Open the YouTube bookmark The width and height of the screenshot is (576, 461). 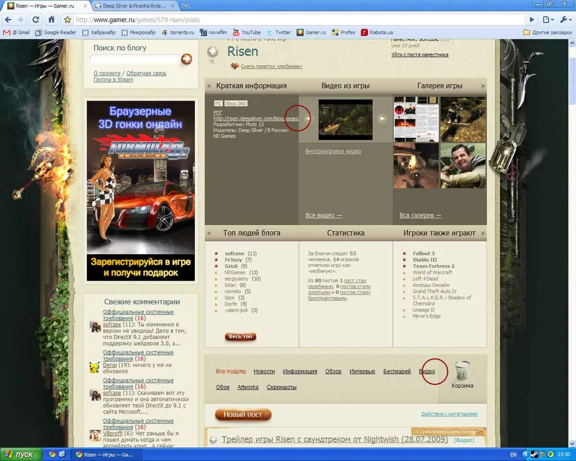point(247,32)
